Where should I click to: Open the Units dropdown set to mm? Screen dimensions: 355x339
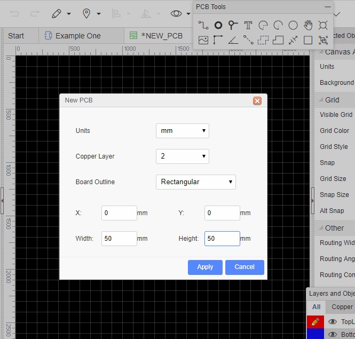(182, 131)
